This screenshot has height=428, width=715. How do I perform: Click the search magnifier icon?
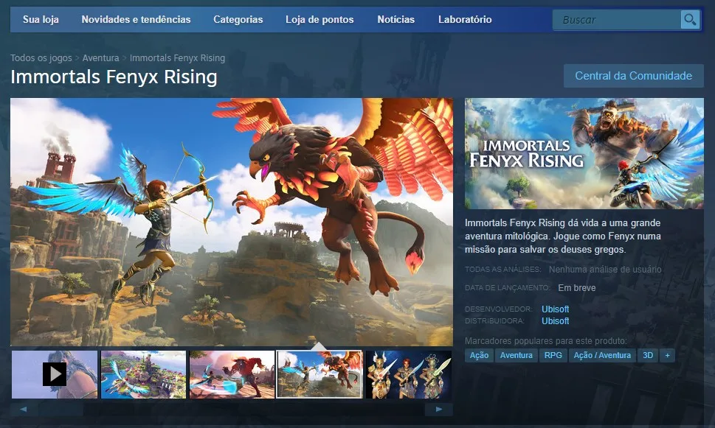click(x=690, y=20)
